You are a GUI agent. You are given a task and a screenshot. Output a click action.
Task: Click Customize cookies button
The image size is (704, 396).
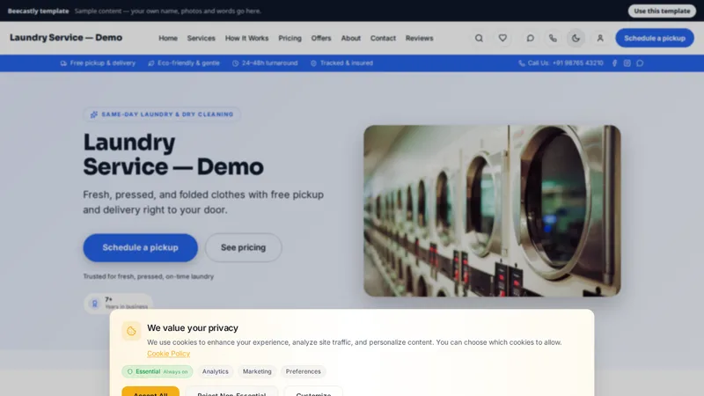pos(313,392)
